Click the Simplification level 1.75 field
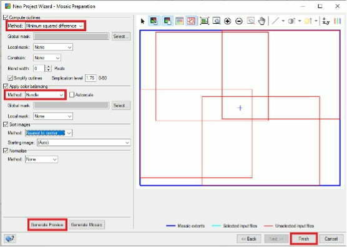The width and height of the screenshot is (347, 247). tap(90, 78)
